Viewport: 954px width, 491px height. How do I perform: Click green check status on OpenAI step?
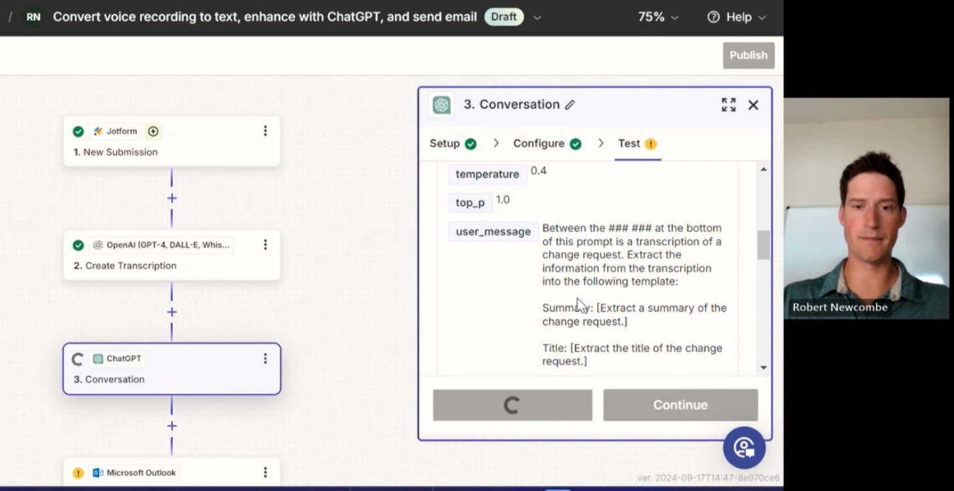coord(79,245)
